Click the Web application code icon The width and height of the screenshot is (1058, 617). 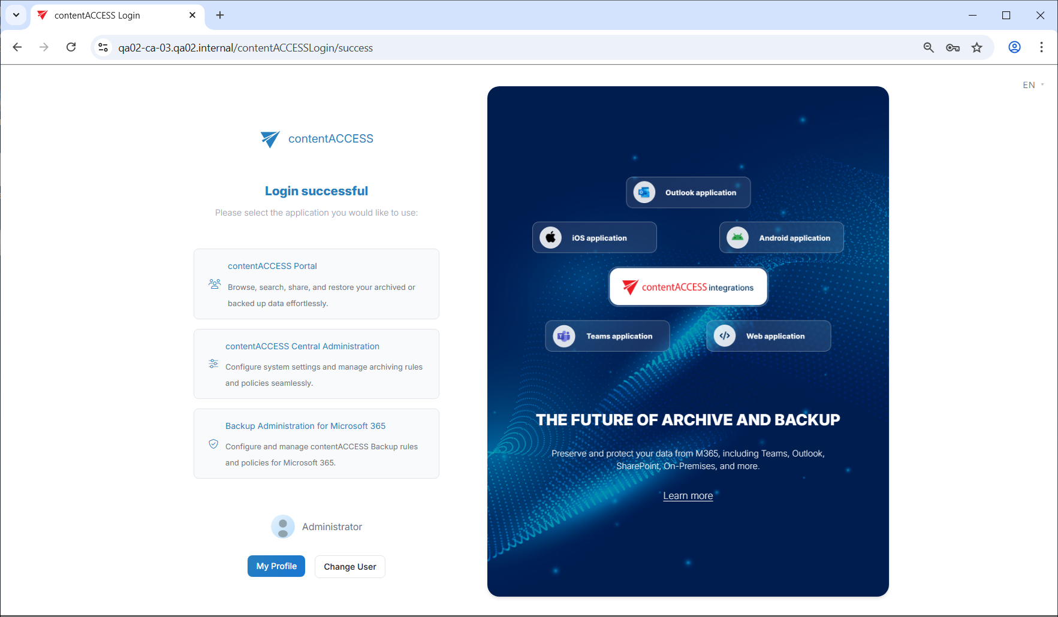pyautogui.click(x=725, y=336)
